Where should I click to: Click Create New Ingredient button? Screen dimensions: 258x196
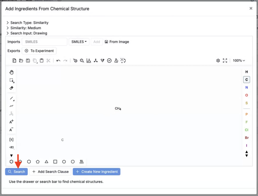pyautogui.click(x=96, y=172)
